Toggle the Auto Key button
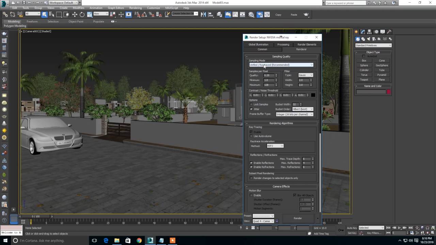This screenshot has height=245, width=436. click(x=352, y=228)
